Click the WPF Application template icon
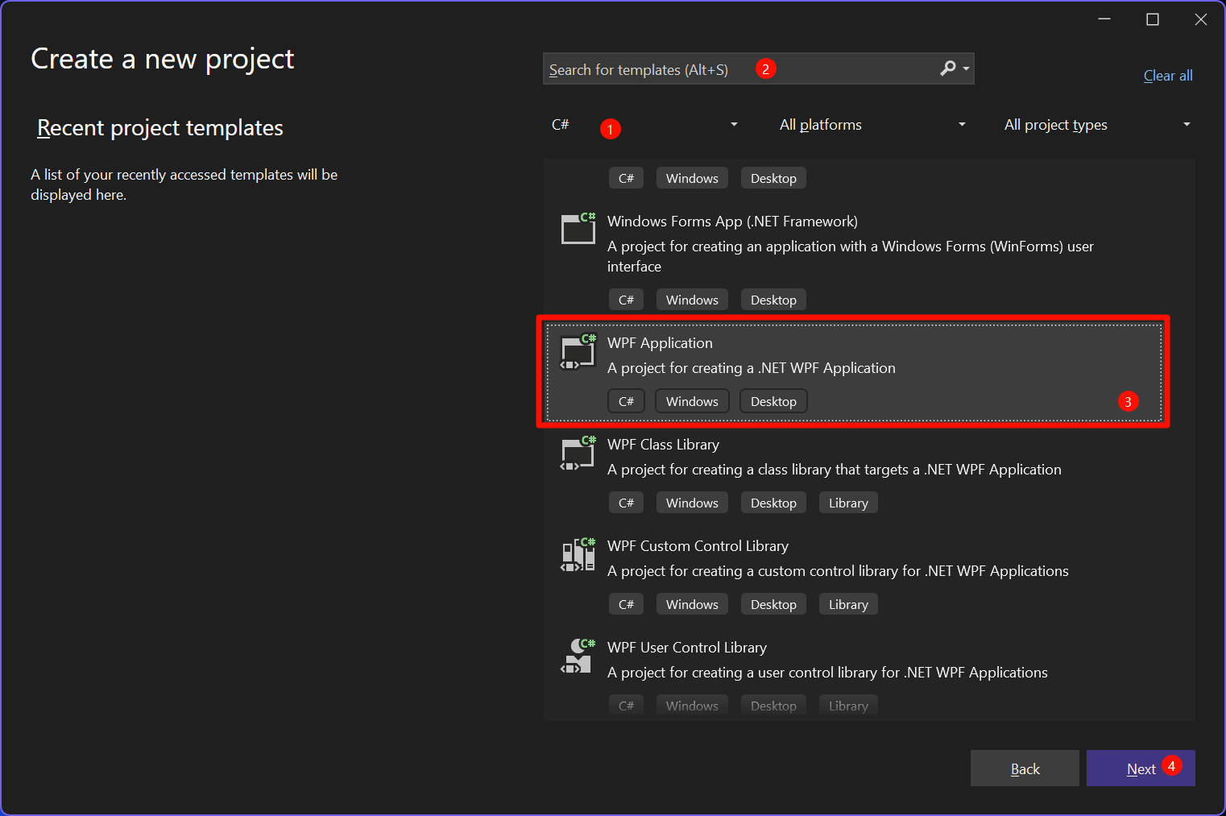Image resolution: width=1226 pixels, height=816 pixels. (x=578, y=352)
